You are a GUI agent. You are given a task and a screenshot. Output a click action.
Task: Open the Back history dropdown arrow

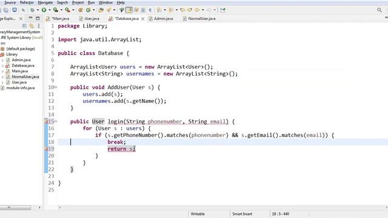(203, 10)
